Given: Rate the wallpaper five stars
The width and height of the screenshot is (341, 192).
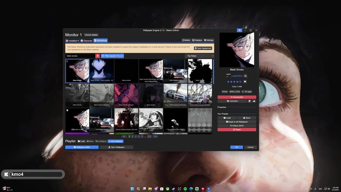Looking at the screenshot, I should click(x=240, y=82).
